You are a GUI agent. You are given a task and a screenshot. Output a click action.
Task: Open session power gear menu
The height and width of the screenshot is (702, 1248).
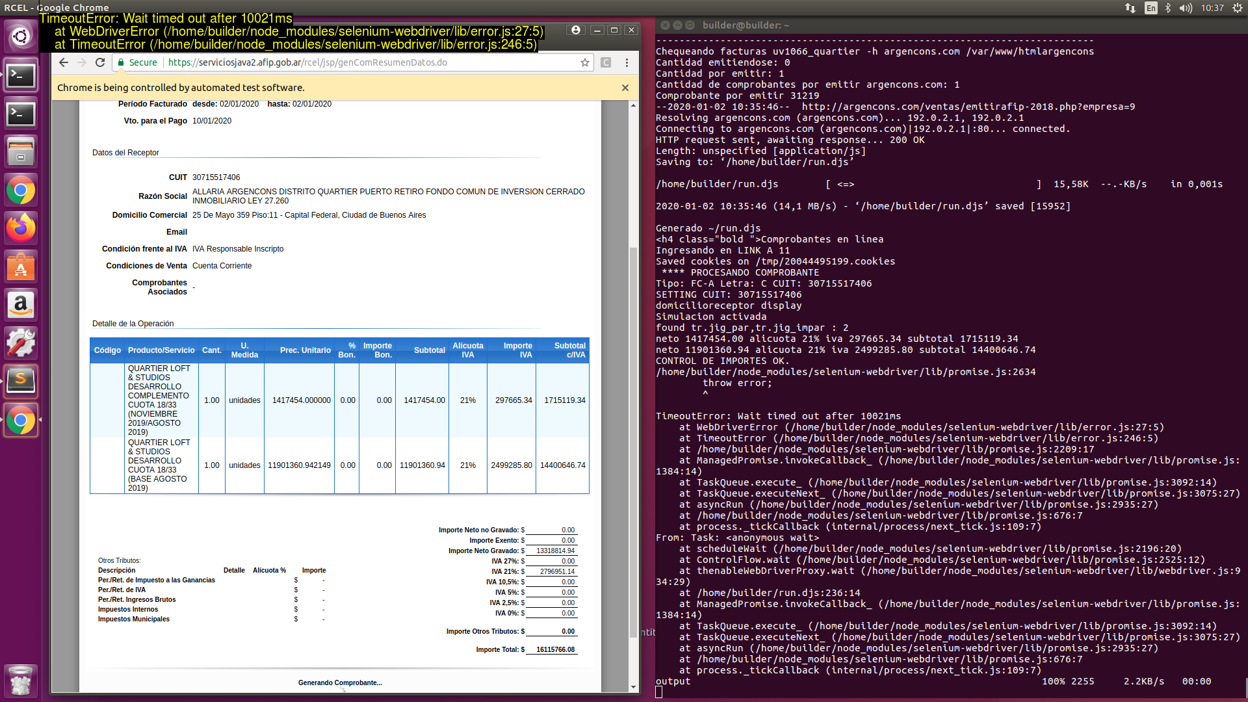click(1237, 8)
